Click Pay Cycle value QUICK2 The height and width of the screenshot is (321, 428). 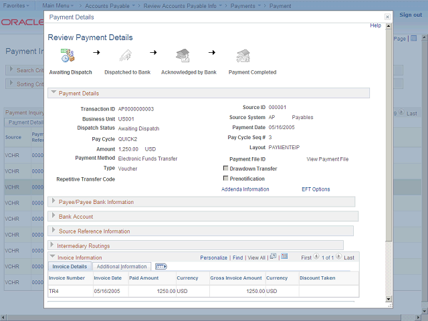(x=128, y=139)
